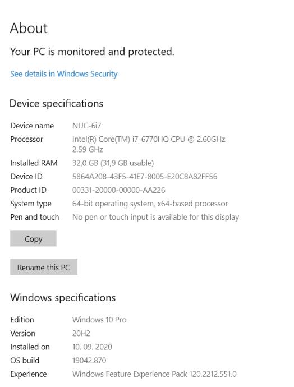Image resolution: width=294 pixels, height=387 pixels.
Task: Select the OS build value 19042.870
Action: pos(89,361)
